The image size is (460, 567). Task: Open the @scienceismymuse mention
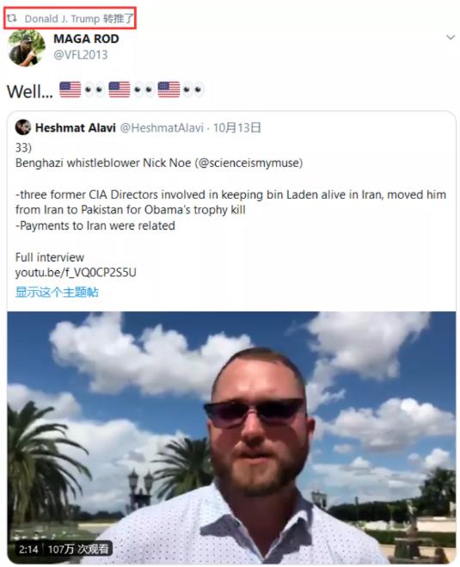(248, 163)
